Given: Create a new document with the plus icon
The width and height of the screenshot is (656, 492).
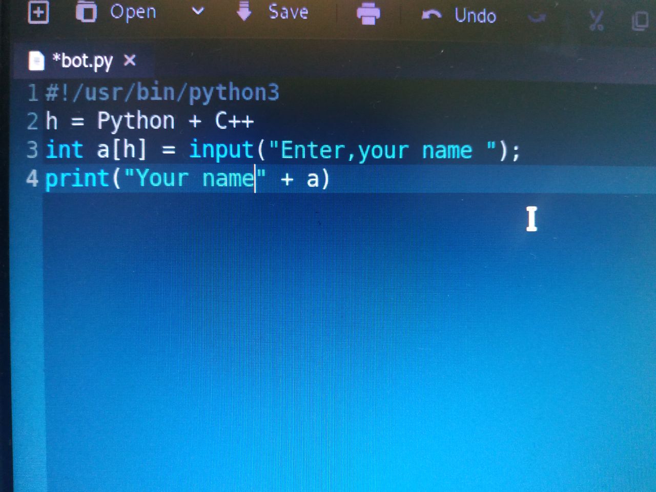Looking at the screenshot, I should coord(38,12).
